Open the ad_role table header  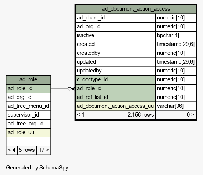[x=28, y=80]
